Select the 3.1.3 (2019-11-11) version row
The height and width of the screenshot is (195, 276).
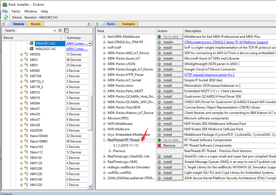coord(126,146)
